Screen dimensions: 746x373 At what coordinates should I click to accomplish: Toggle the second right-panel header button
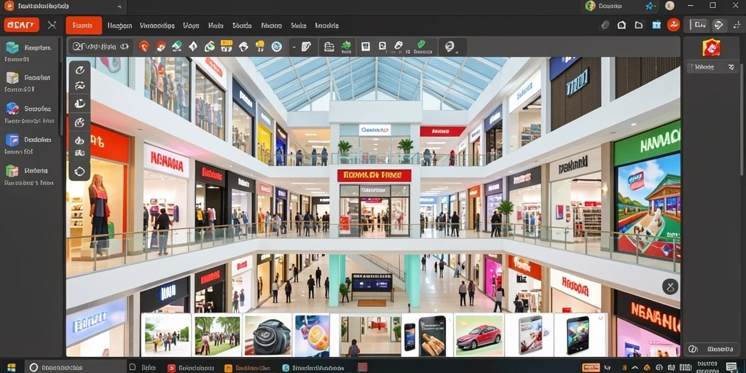pos(719,25)
